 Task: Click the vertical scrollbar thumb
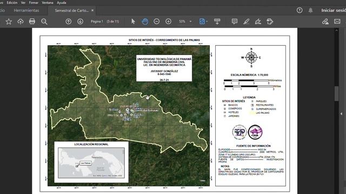[x=336, y=94]
